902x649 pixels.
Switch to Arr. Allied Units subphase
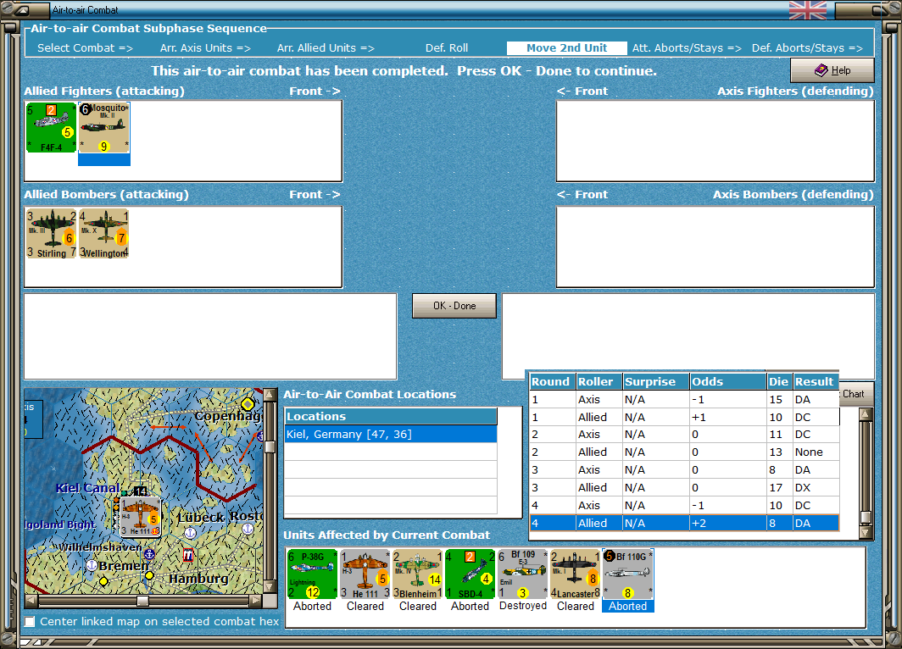coord(326,48)
